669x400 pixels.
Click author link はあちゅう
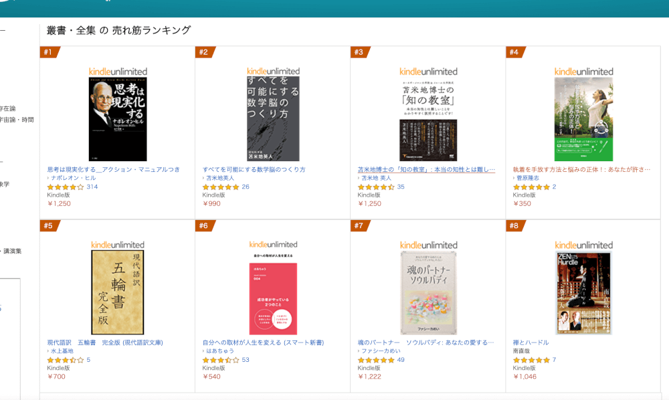tap(222, 351)
